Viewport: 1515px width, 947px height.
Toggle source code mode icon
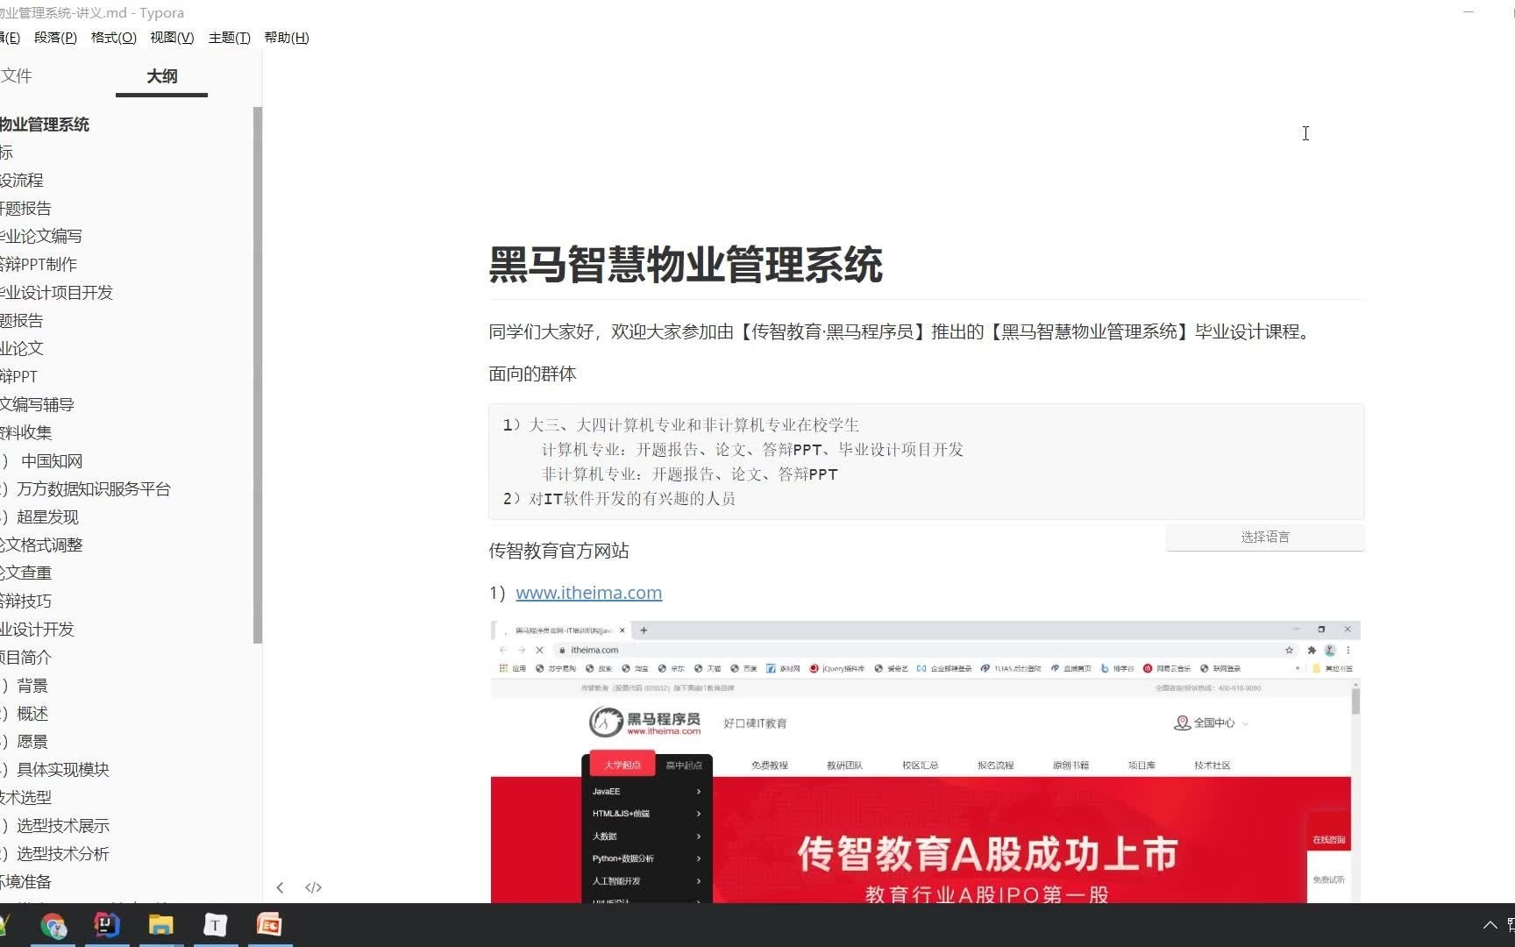(x=313, y=887)
